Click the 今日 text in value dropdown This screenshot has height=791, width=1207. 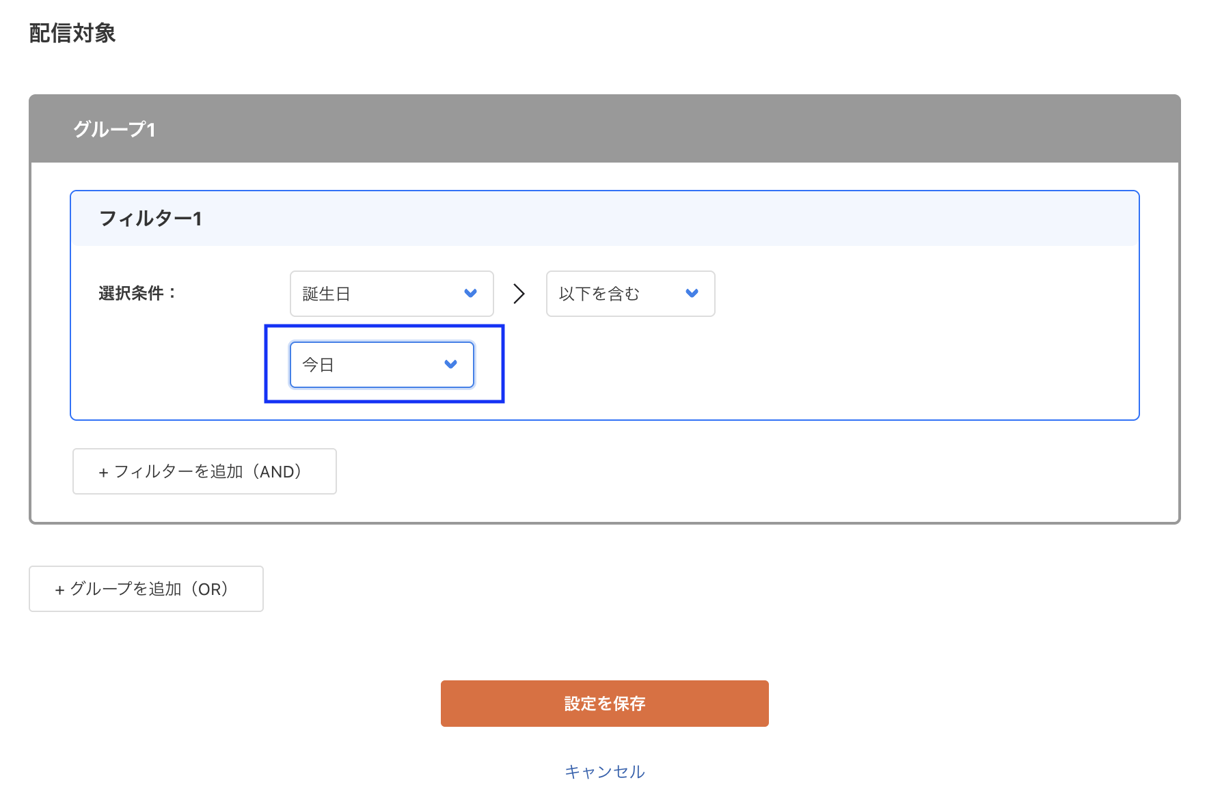coord(318,365)
